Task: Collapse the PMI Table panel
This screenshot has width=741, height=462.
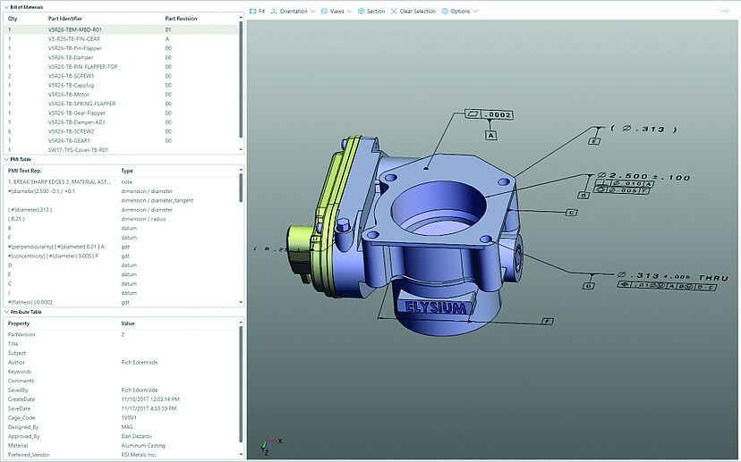Action: click(x=6, y=159)
